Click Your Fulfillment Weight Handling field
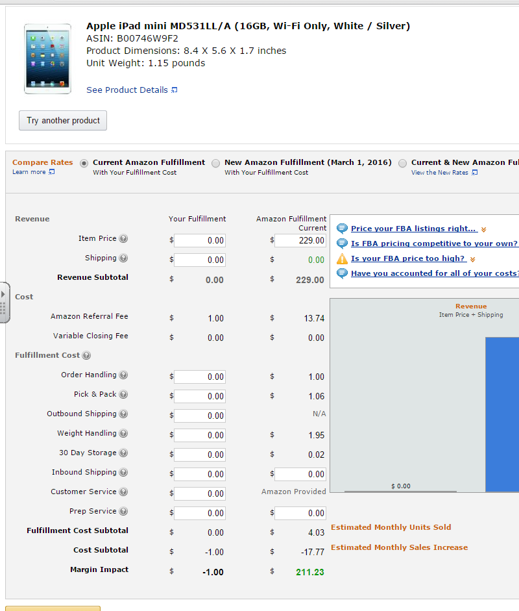The image size is (519, 611). coord(200,435)
